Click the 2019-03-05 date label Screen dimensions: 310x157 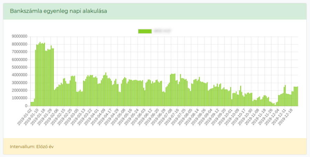[x=71, y=117]
